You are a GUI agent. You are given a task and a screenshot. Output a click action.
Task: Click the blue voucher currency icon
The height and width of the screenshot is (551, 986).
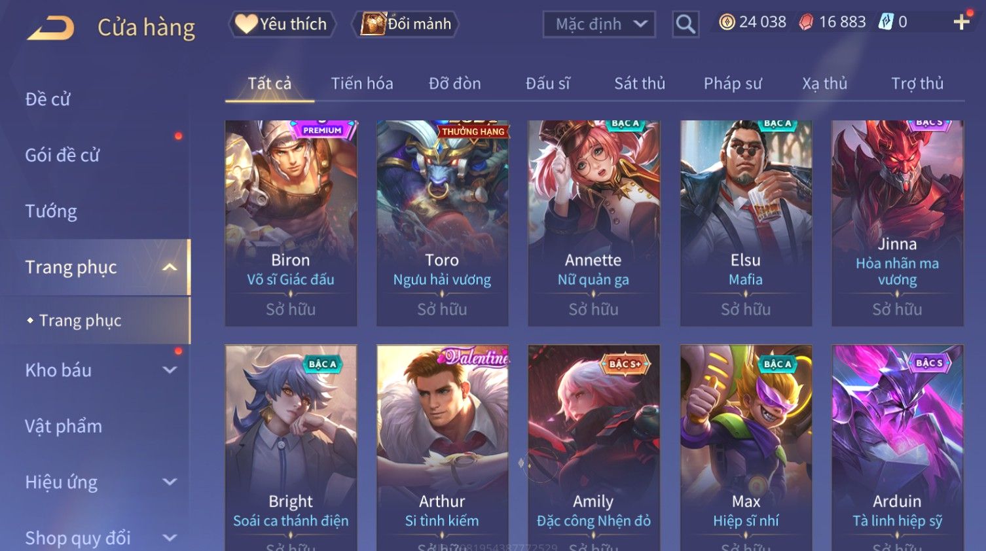tap(886, 22)
